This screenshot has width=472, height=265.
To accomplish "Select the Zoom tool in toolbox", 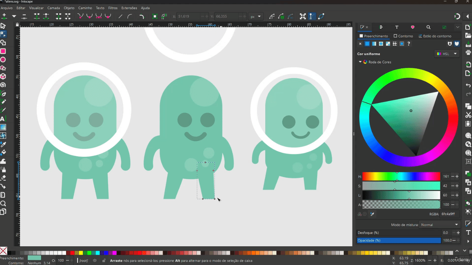I will [3, 203].
